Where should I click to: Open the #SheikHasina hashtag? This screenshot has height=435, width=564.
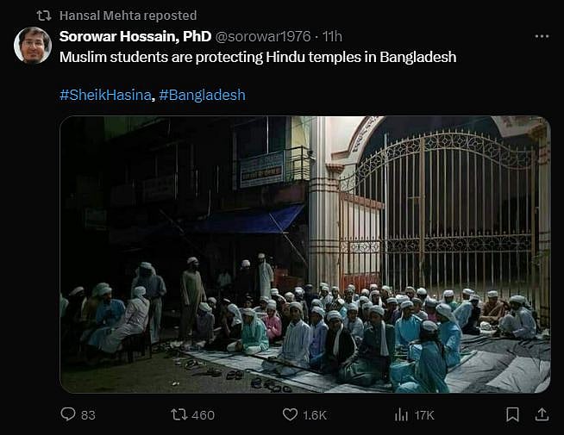[x=105, y=95]
